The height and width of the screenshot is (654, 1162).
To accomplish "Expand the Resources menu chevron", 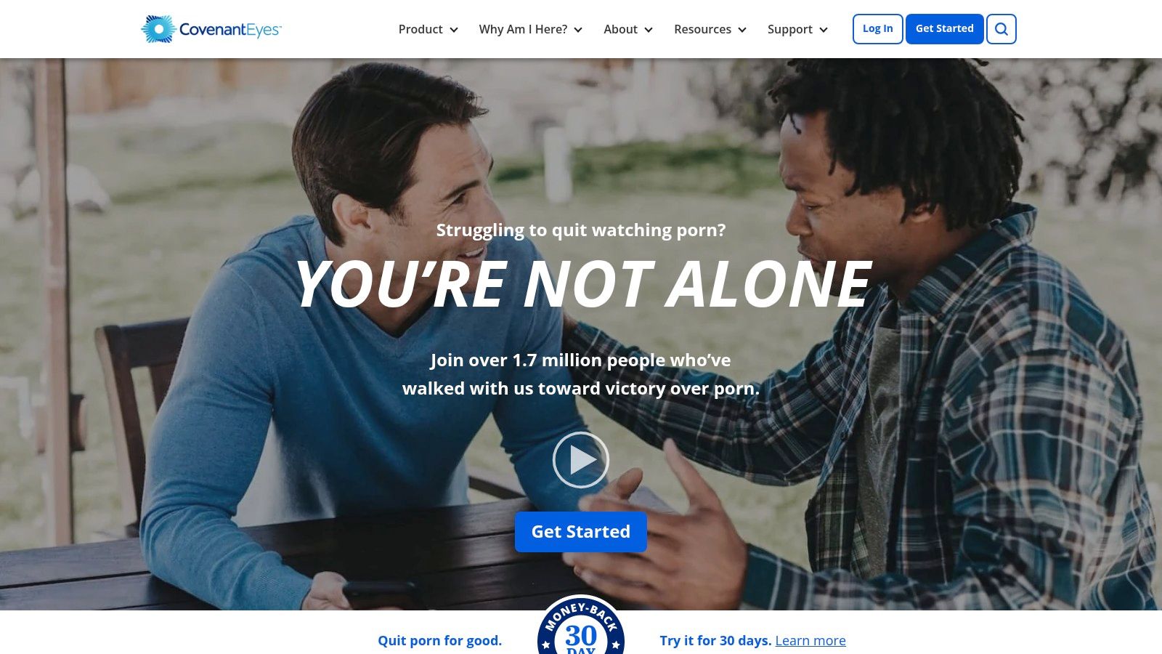I will pyautogui.click(x=742, y=30).
